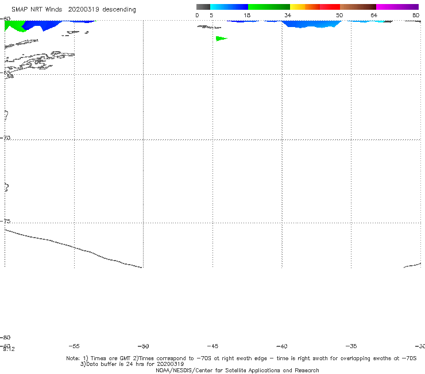Screen dimensions: 425x374
Task: Click the color bar label 34
Action: (x=288, y=16)
